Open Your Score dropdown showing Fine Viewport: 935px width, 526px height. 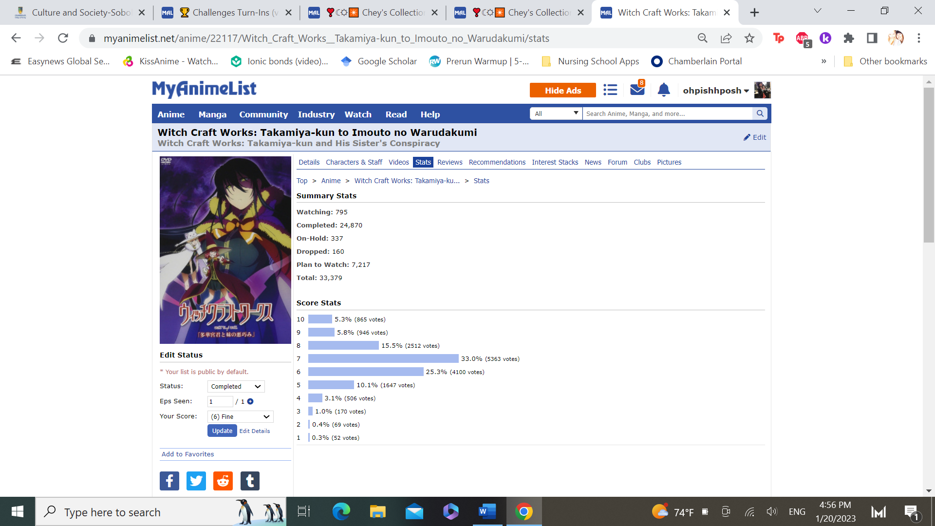pyautogui.click(x=241, y=416)
